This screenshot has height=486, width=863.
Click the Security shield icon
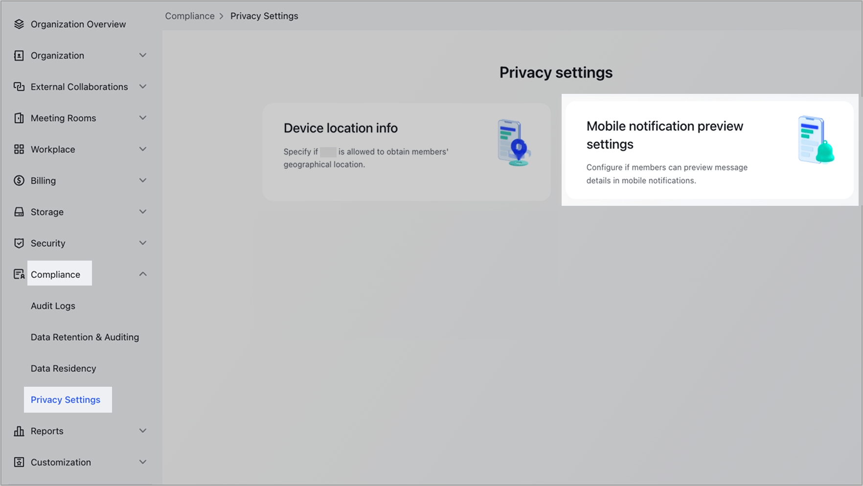click(x=19, y=243)
